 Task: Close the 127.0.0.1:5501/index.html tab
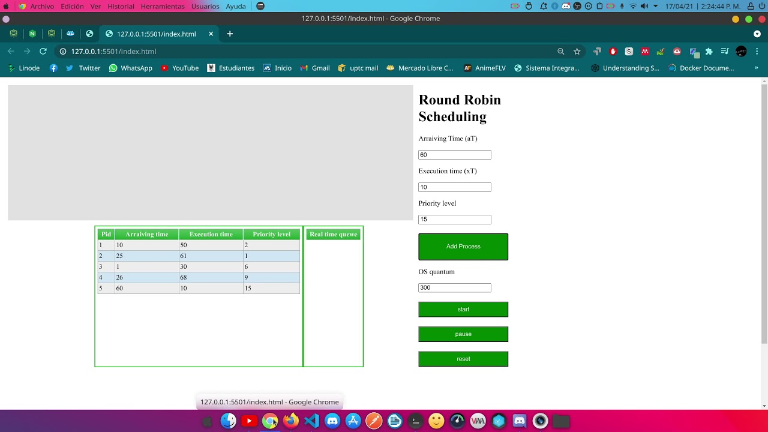tap(211, 34)
